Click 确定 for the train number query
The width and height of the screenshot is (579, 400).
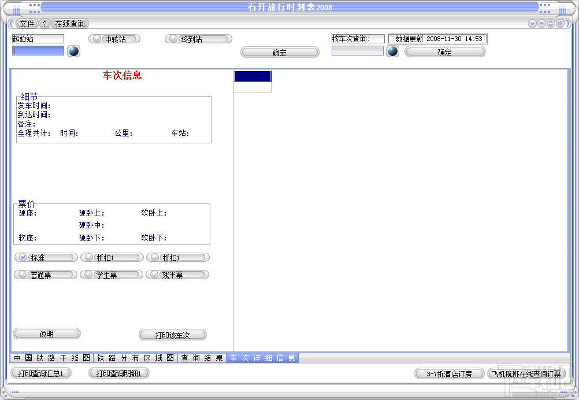click(444, 52)
